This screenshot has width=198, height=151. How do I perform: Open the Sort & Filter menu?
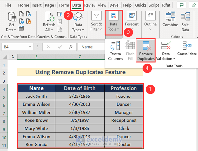click(96, 21)
